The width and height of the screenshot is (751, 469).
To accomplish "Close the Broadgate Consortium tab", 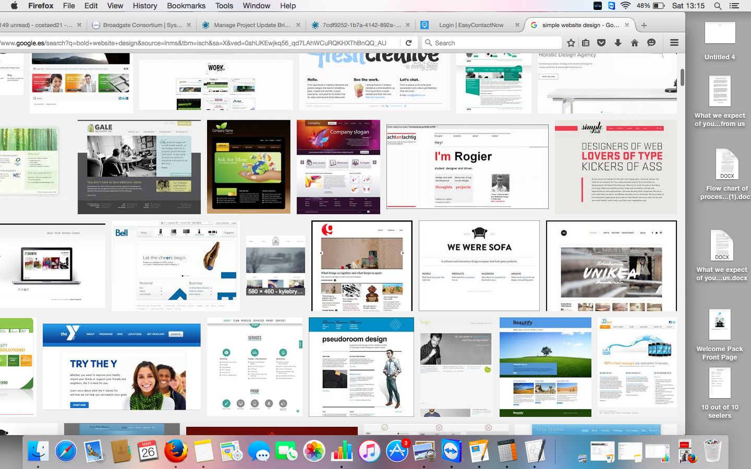I will point(189,25).
